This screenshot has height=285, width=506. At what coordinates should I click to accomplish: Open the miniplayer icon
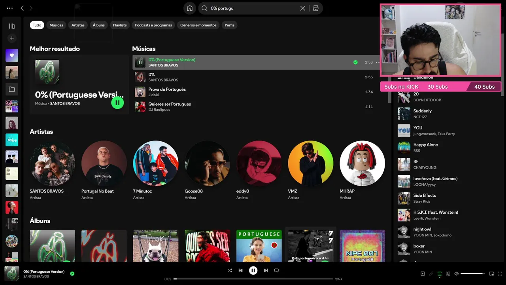pyautogui.click(x=491, y=274)
